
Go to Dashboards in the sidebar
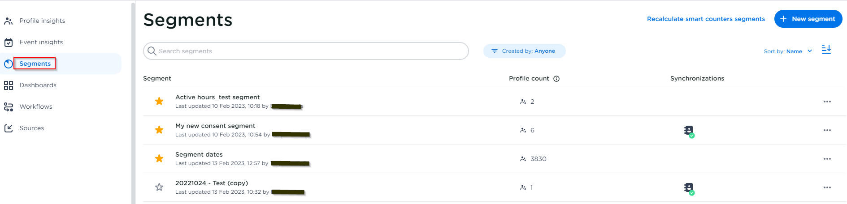(x=38, y=85)
